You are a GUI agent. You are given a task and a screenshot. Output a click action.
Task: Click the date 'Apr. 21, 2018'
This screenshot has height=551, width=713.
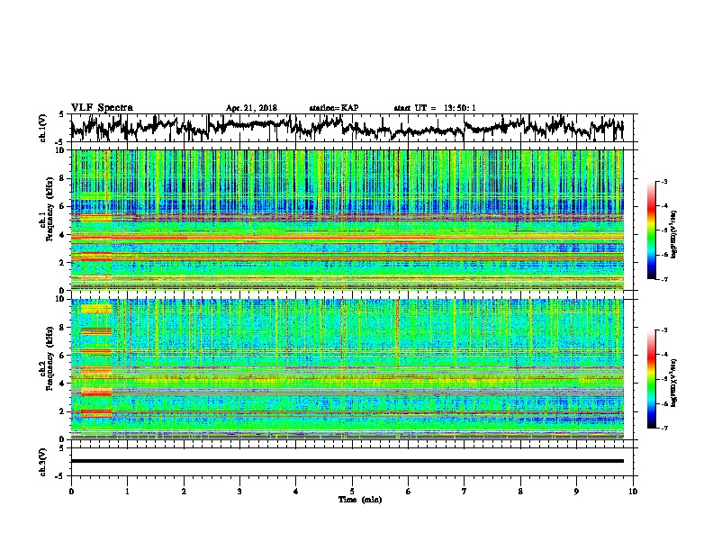tap(251, 108)
